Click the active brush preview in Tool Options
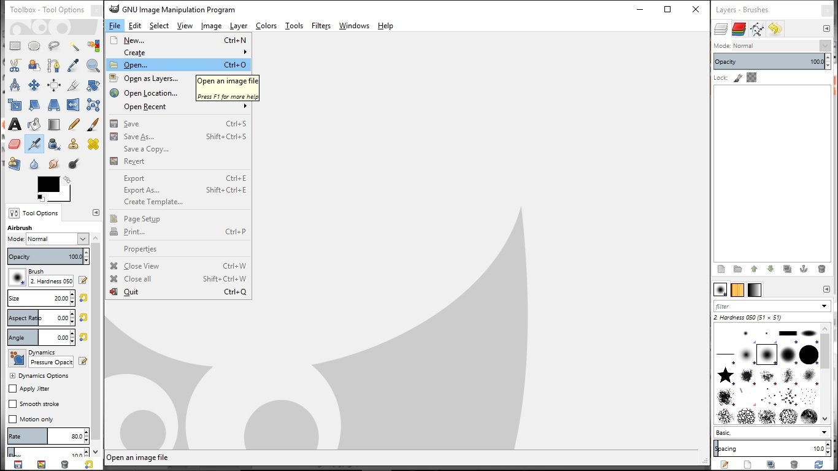The height and width of the screenshot is (471, 838). (x=17, y=277)
